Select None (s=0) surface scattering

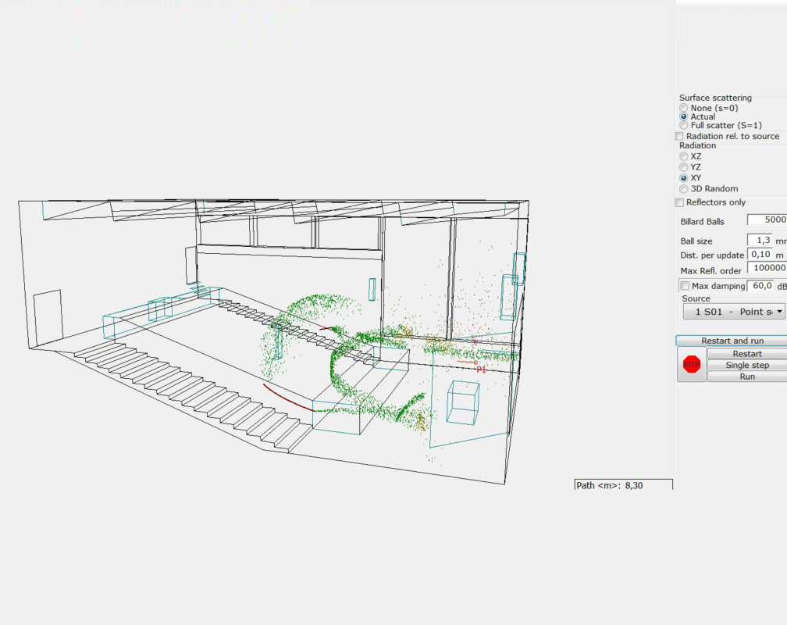tap(684, 108)
